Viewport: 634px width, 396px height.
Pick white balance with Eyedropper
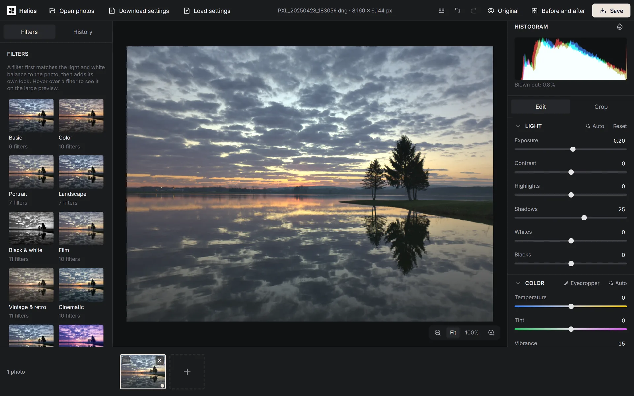tap(581, 283)
